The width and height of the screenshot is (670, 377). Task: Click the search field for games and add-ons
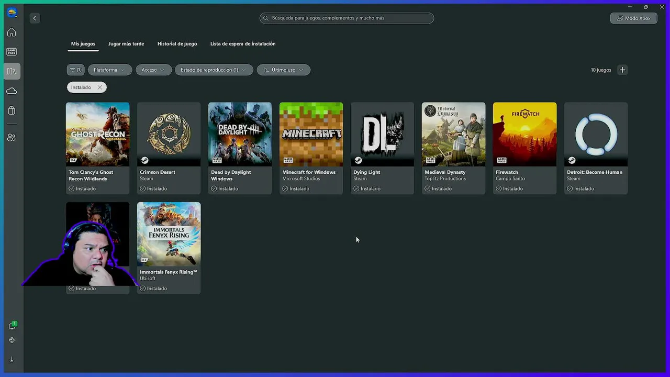(x=347, y=18)
